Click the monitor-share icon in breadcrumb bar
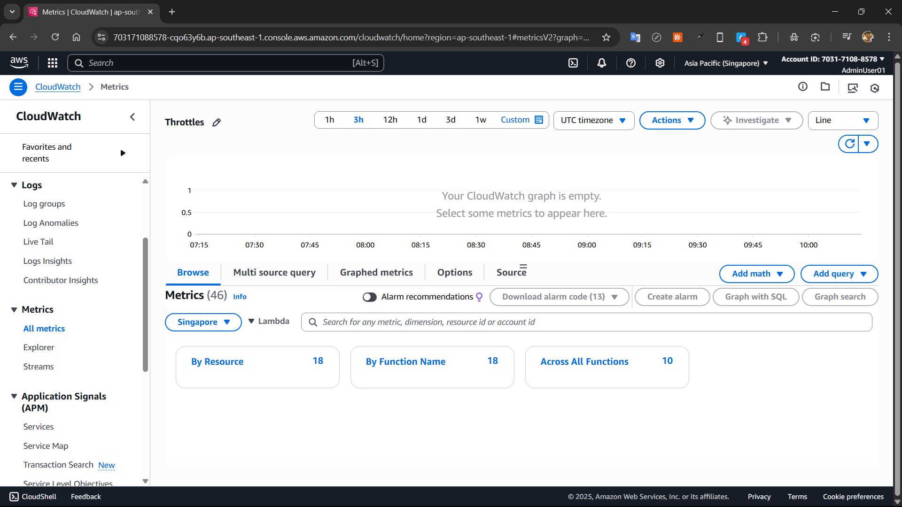Screen dimensions: 902x507 (853, 88)
